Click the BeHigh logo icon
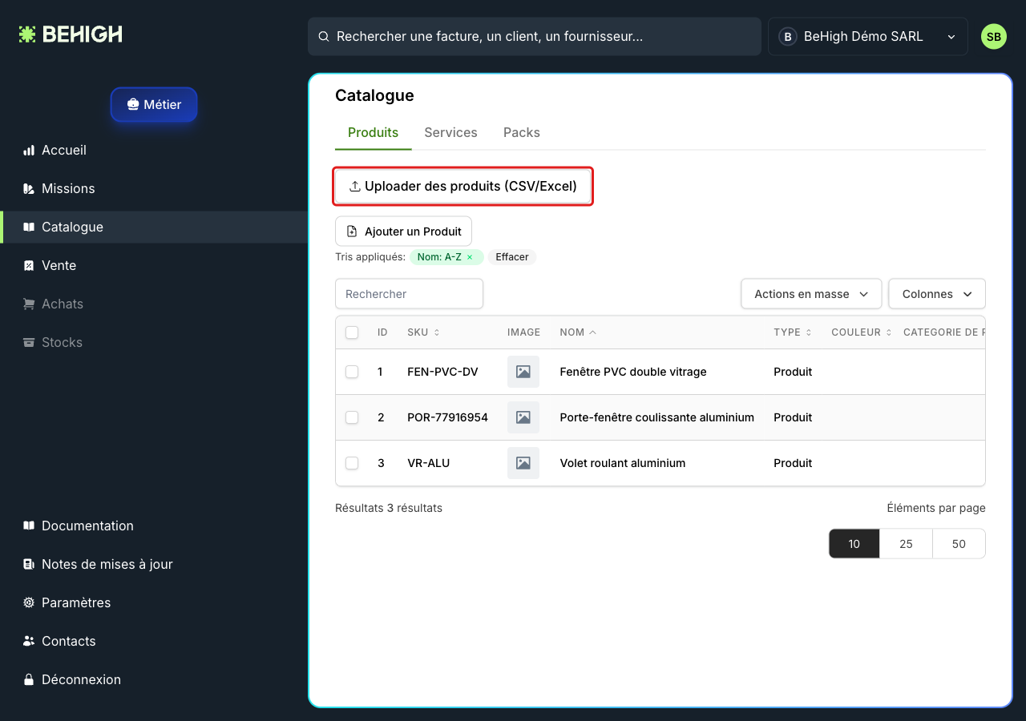 click(27, 34)
